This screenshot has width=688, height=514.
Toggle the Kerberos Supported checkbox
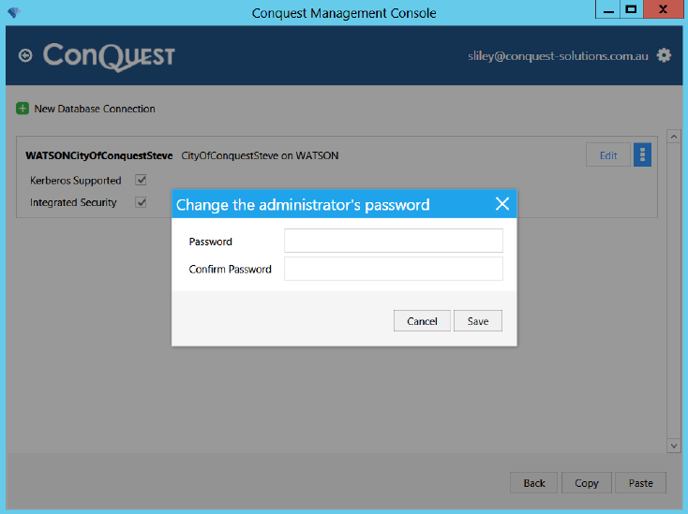coord(141,180)
